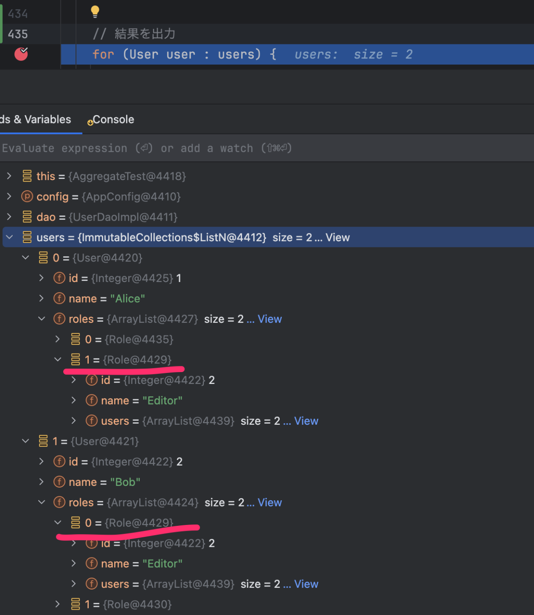Click the object icon beside 1 = Role@4429
This screenshot has width=534, height=615.
coord(76,359)
